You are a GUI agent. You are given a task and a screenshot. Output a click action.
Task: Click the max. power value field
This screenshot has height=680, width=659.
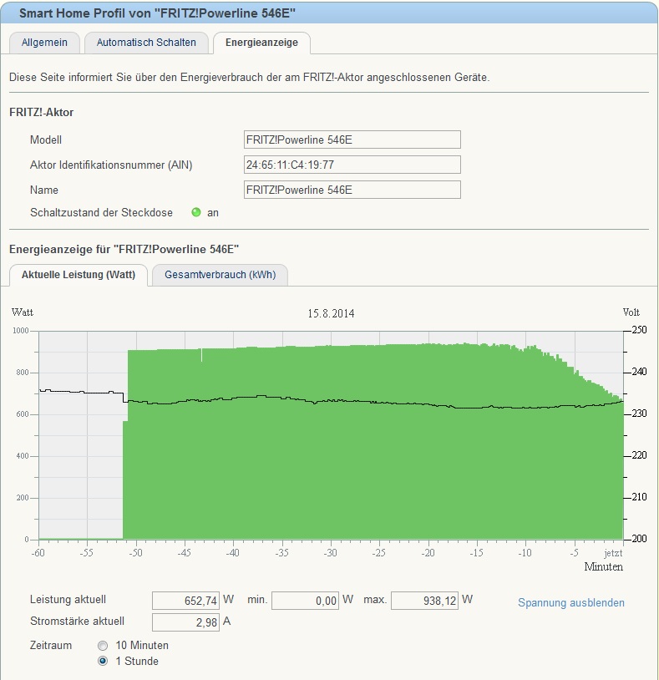click(424, 601)
